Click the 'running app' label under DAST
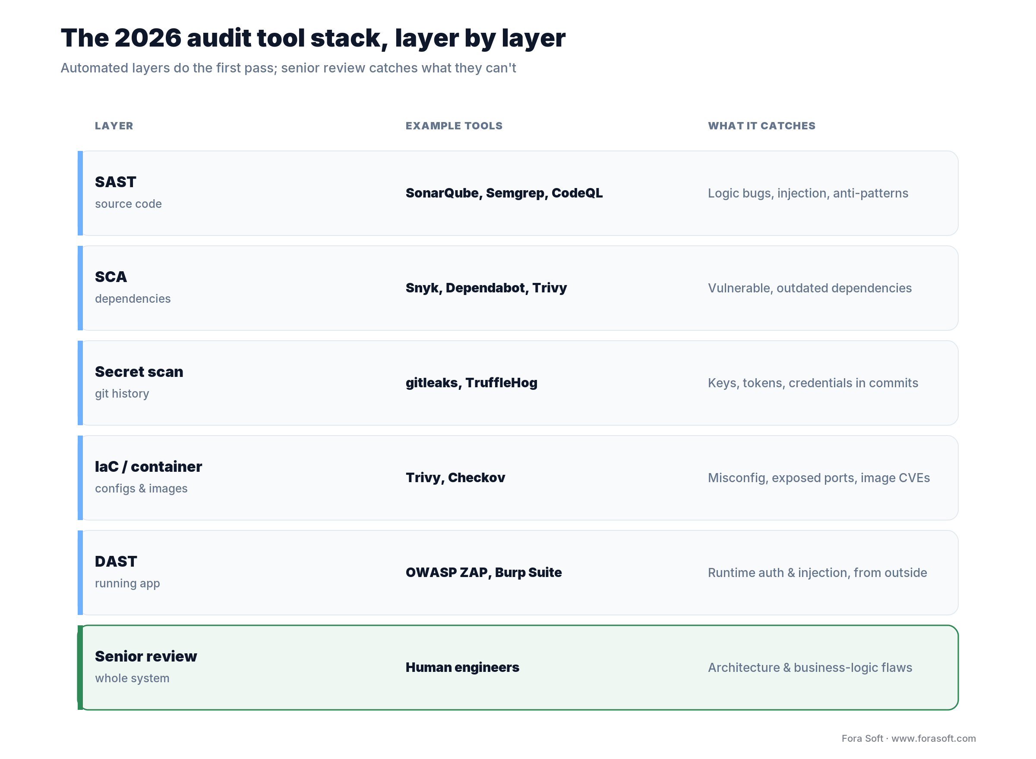 pos(127,583)
